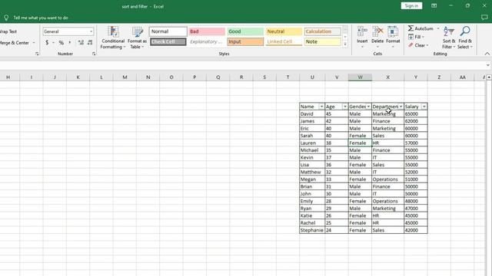This screenshot has height=276, width=492.
Task: Click Tell me what you want to do
Action: 41,18
